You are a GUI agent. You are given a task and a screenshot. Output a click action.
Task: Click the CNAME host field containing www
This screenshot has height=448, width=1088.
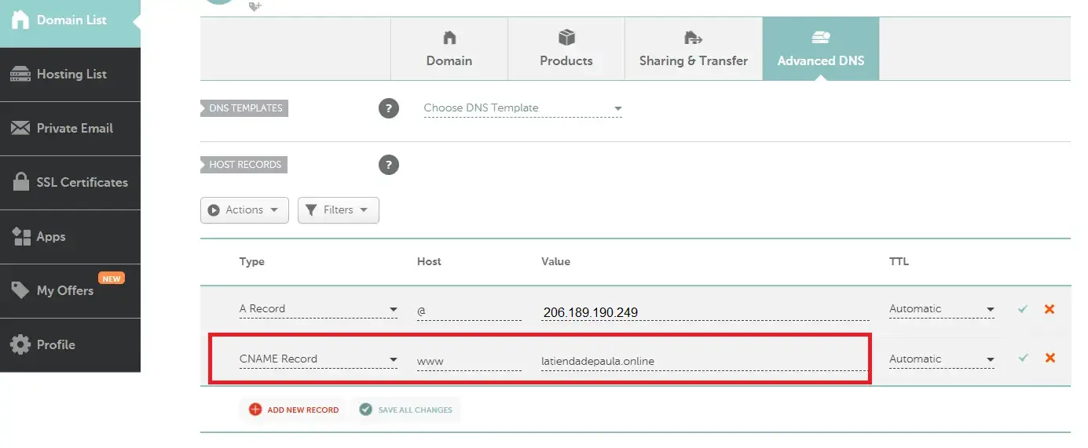click(x=468, y=361)
